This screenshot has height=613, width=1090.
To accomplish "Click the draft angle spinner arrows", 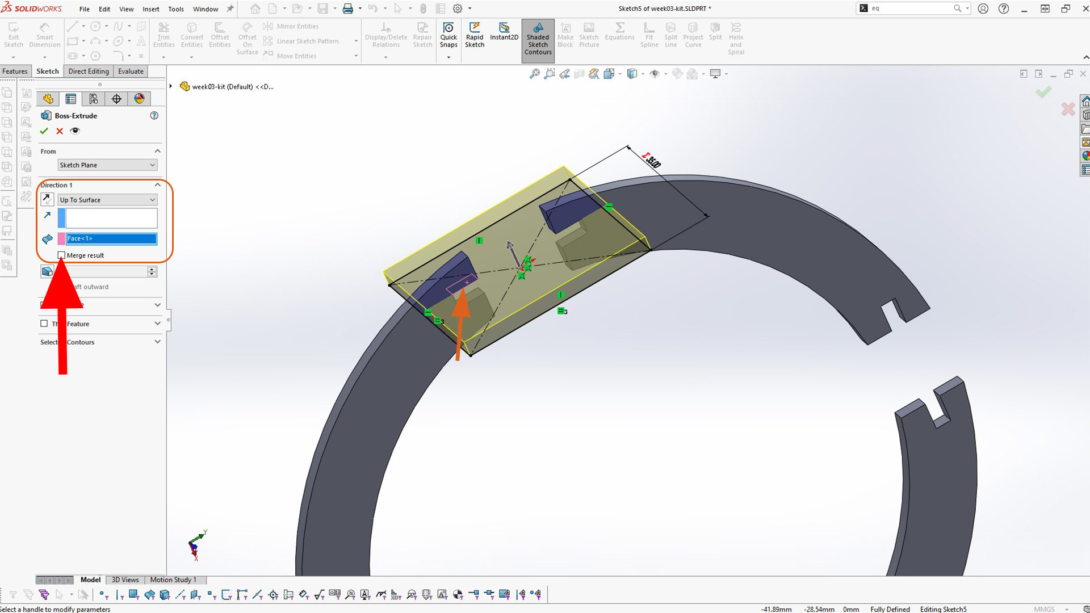I will point(152,271).
